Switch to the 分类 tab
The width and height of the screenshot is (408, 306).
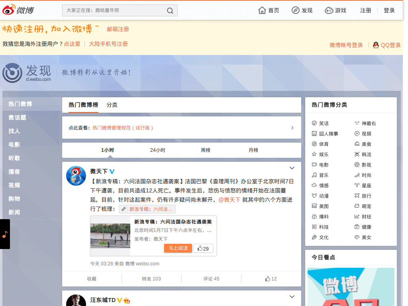pos(112,105)
